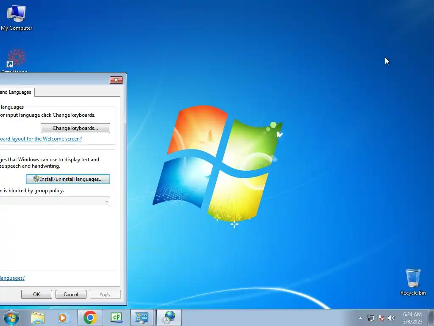Open My Computer desktop icon
Screen dimensions: 434x326
[x=17, y=18]
